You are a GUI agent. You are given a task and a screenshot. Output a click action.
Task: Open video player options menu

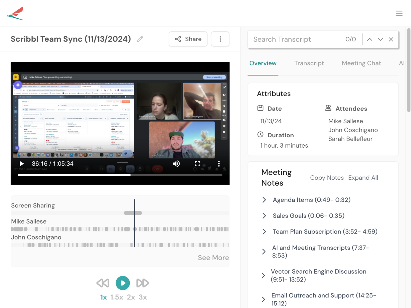[x=219, y=164]
